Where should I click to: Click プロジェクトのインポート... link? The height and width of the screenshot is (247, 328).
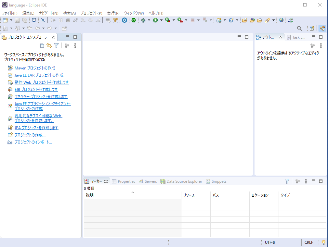[x=33, y=142]
